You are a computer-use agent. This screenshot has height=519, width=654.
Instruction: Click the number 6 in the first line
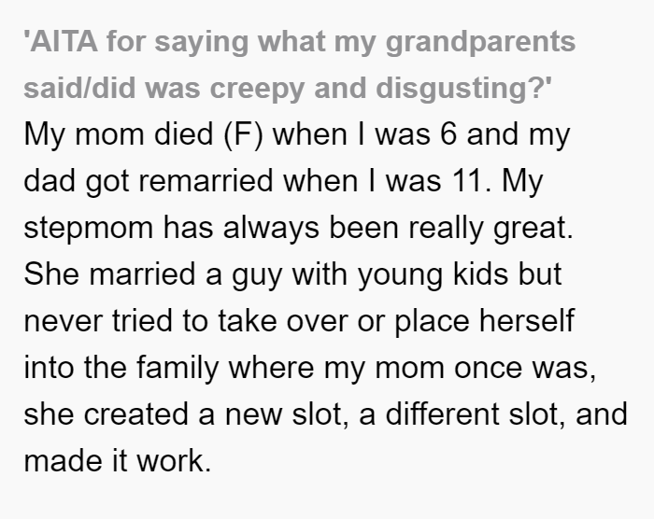[448, 134]
